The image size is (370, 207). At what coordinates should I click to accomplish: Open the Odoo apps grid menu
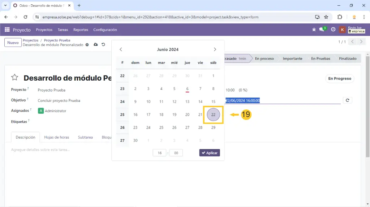pos(7,30)
